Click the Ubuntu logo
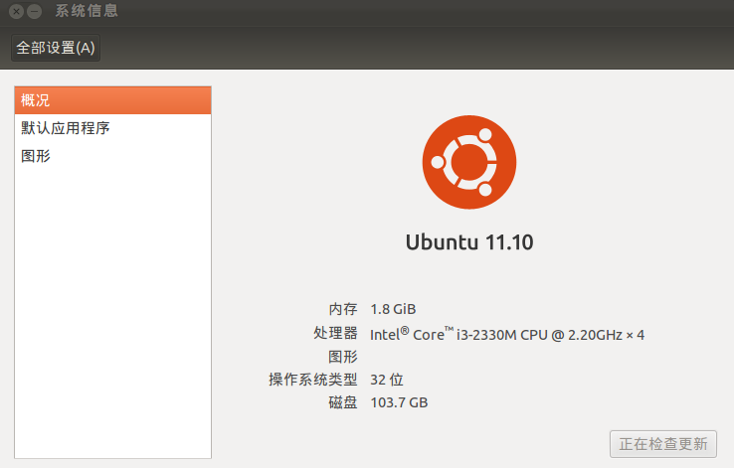The height and width of the screenshot is (468, 734). point(469,162)
